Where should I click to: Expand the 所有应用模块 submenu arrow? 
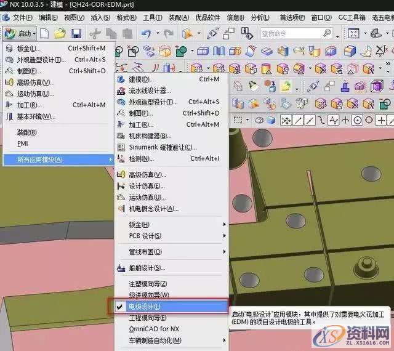pos(110,159)
